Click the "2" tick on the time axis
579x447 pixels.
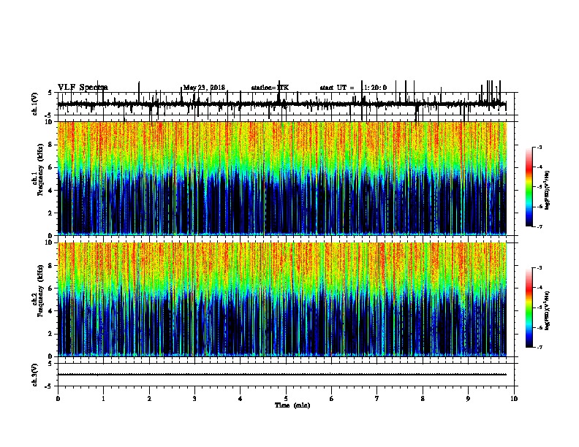[149, 399]
